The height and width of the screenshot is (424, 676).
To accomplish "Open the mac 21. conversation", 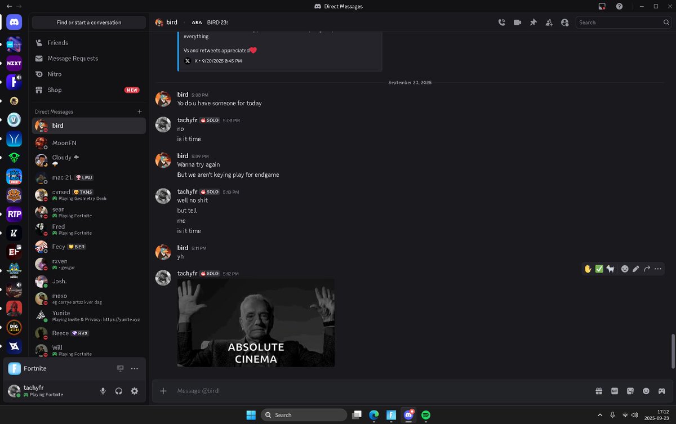I will coord(89,178).
